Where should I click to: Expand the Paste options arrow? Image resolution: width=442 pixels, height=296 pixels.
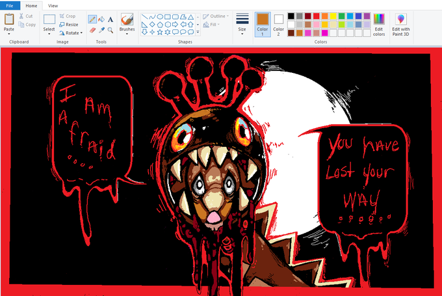[9, 34]
